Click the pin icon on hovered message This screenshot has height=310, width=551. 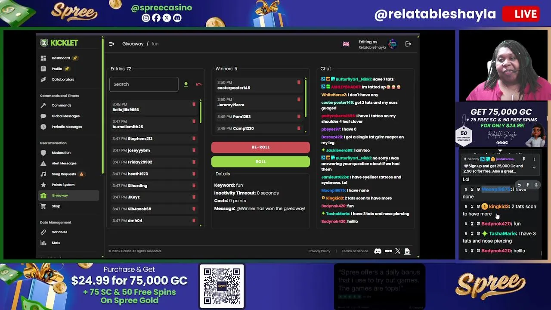(528, 185)
